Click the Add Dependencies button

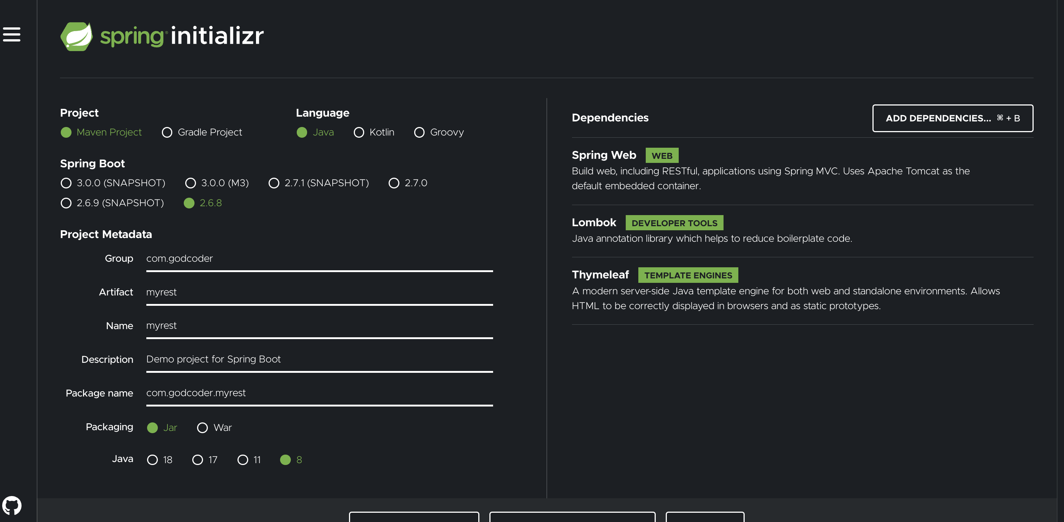952,118
